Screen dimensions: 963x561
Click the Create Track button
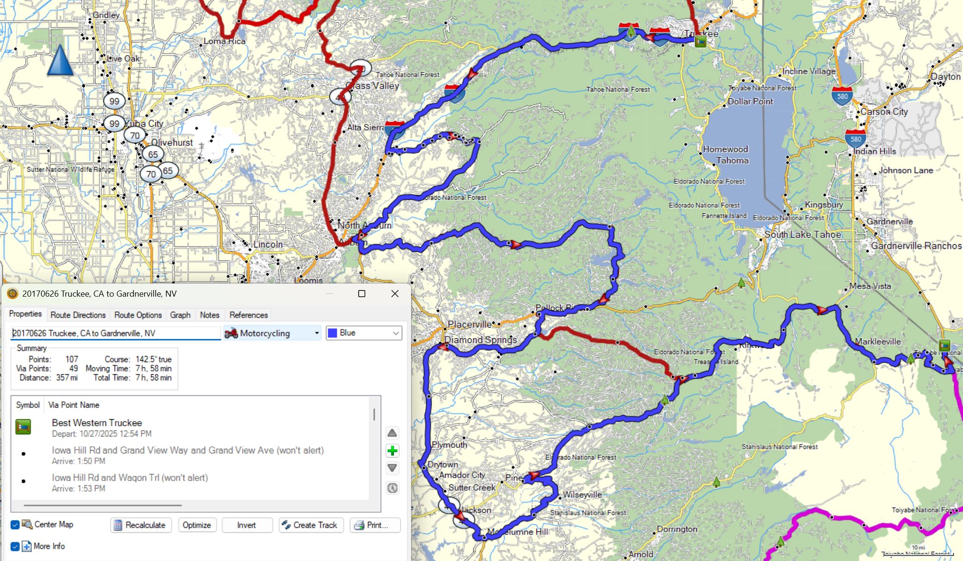click(x=311, y=525)
